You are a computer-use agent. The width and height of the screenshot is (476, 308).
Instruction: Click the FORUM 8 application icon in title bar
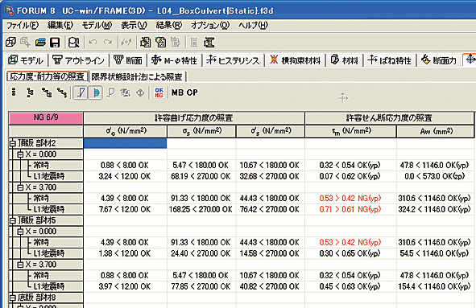pyautogui.click(x=9, y=11)
